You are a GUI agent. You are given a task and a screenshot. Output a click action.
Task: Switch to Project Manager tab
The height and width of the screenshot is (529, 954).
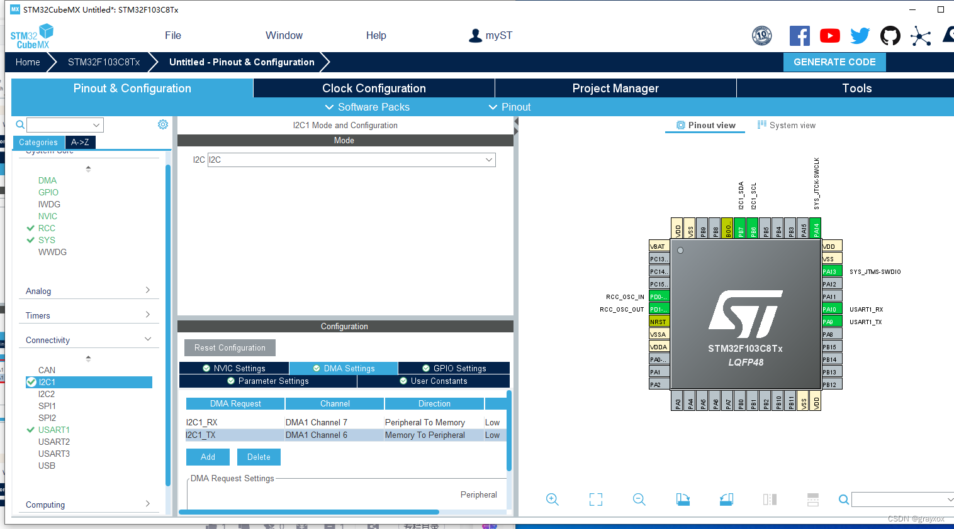pos(615,89)
